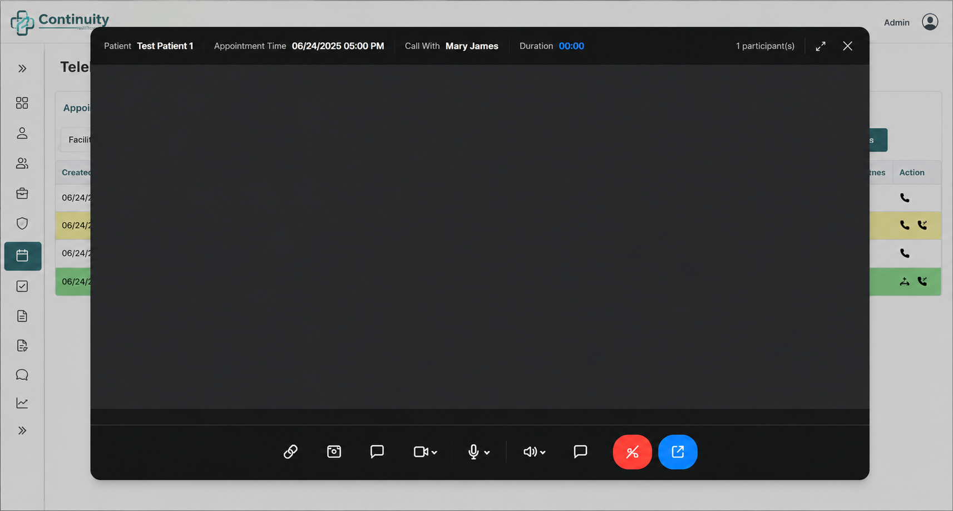This screenshot has height=511, width=953.
Task: Click the 'Action' column header
Action: 912,173
